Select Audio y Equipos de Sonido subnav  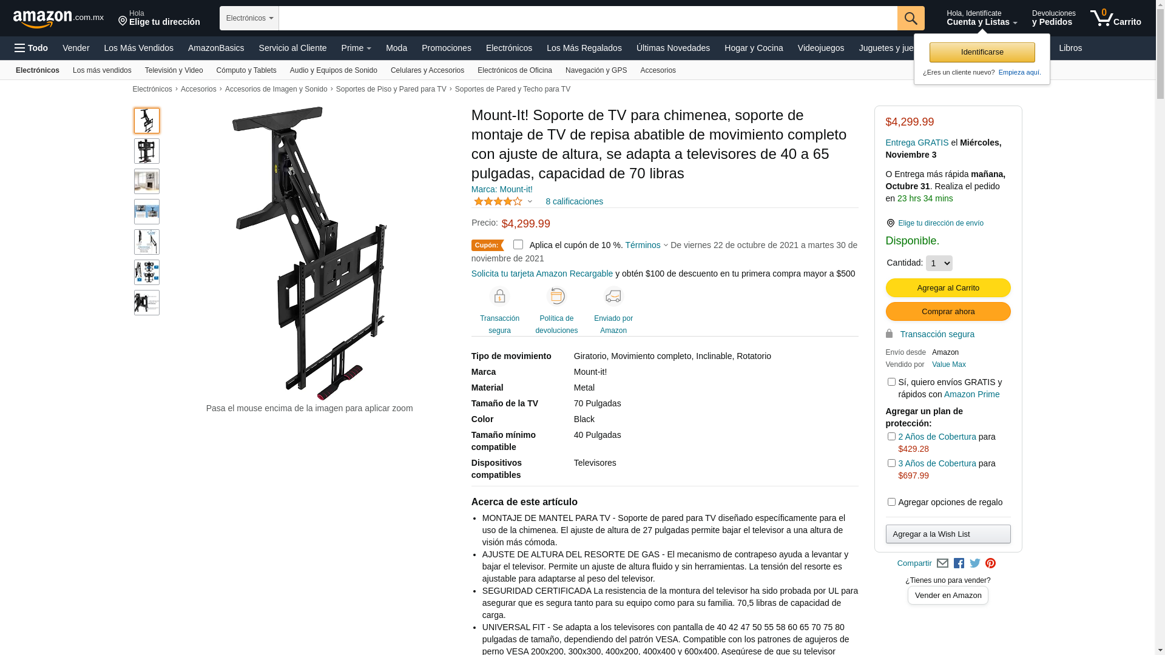[x=334, y=70]
